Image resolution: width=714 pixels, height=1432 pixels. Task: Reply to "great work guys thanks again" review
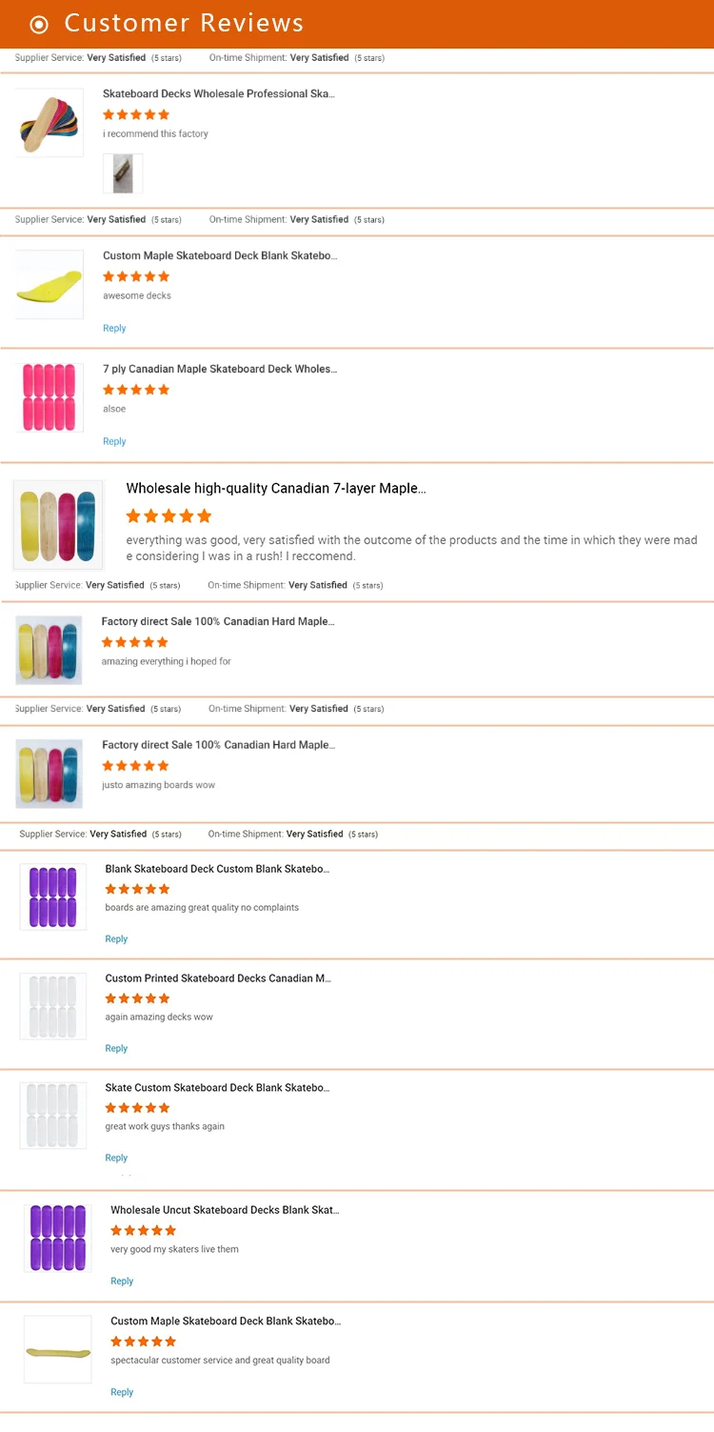(116, 1159)
